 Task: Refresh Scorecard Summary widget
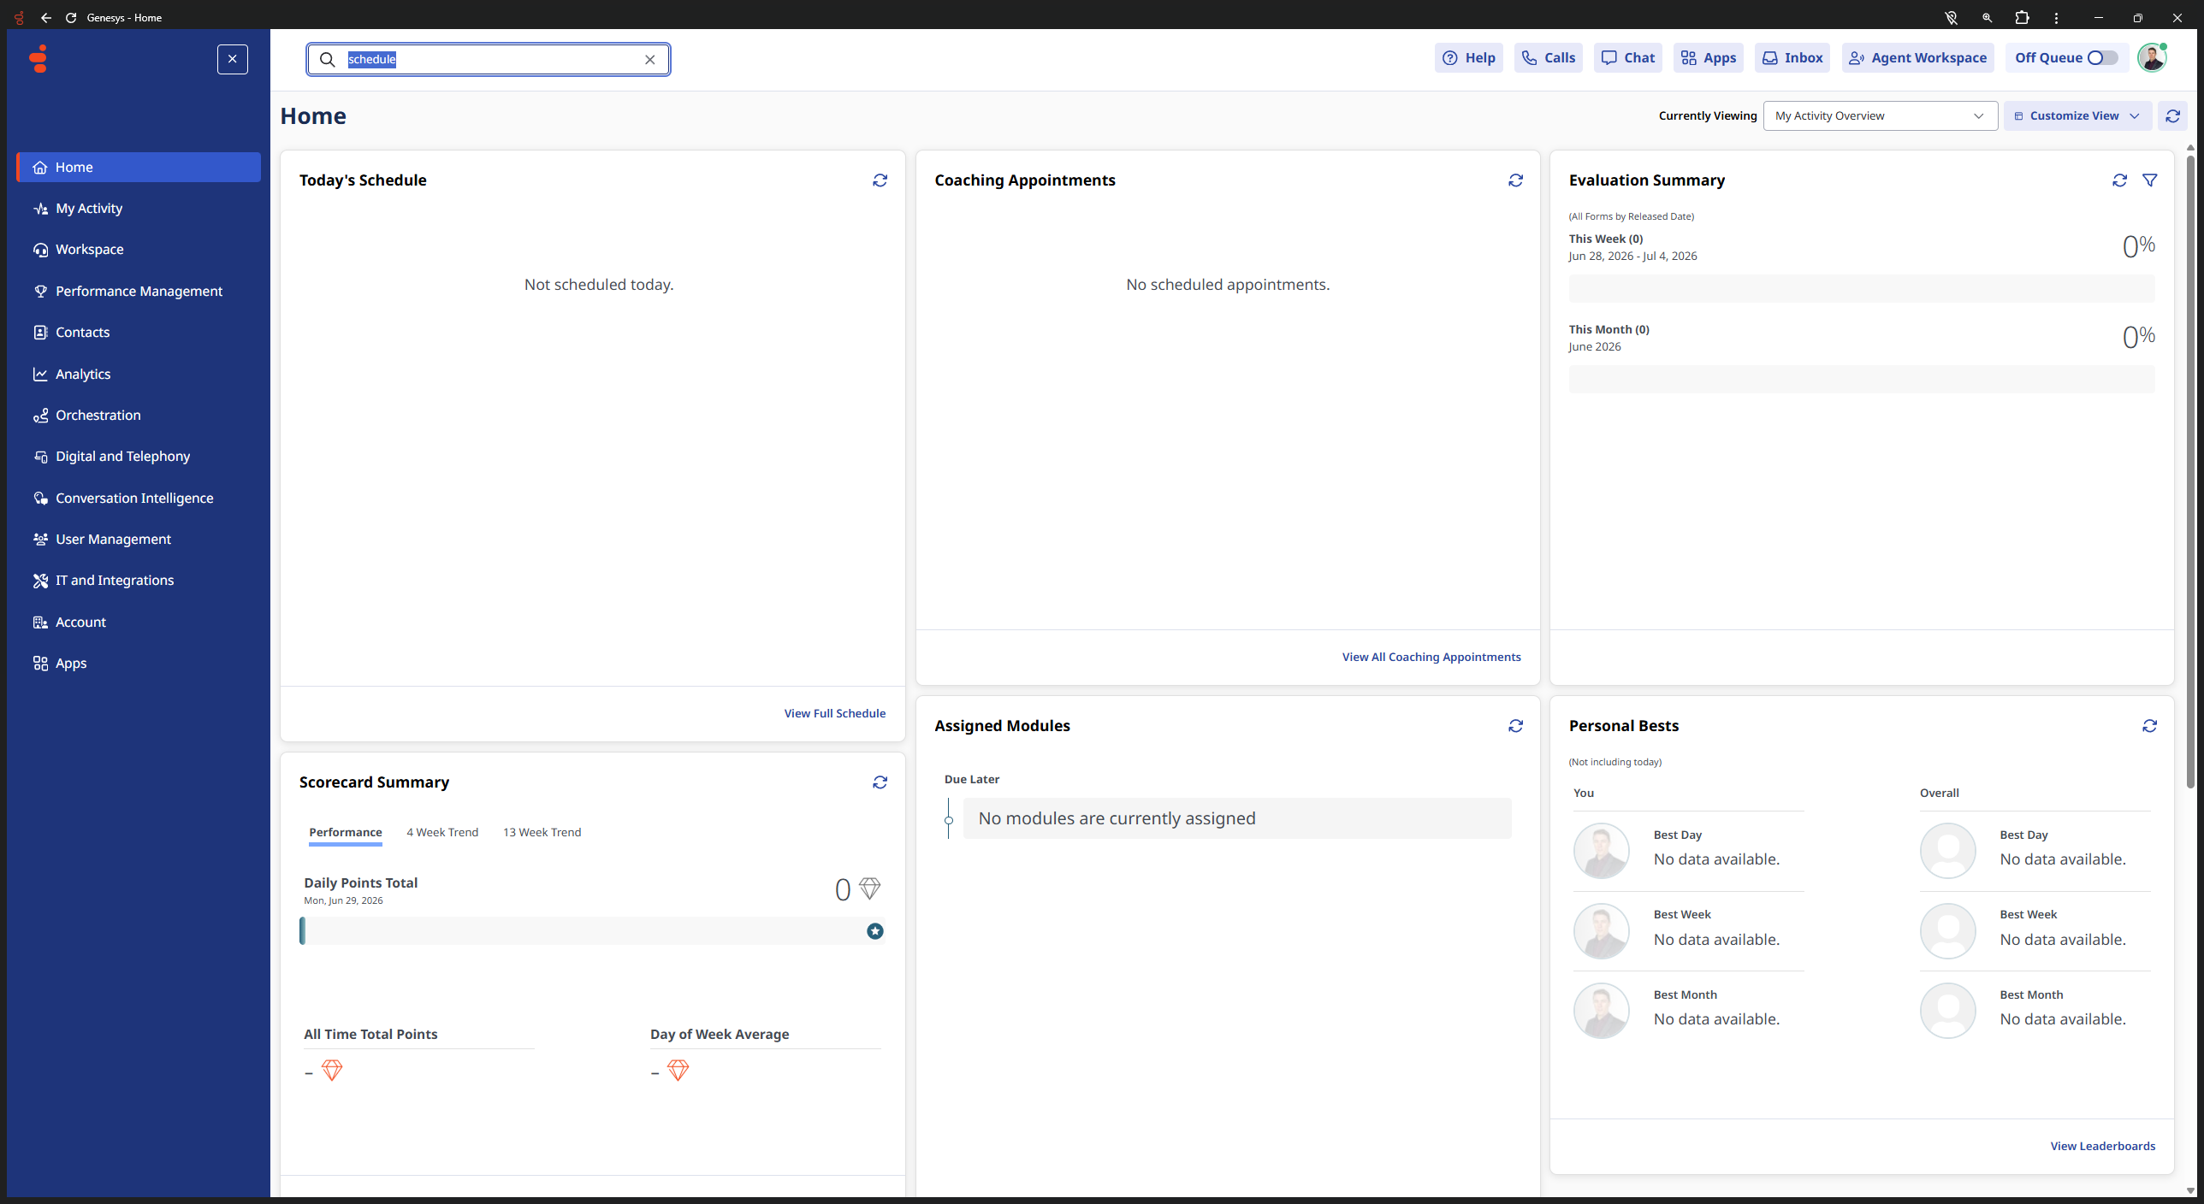(880, 782)
